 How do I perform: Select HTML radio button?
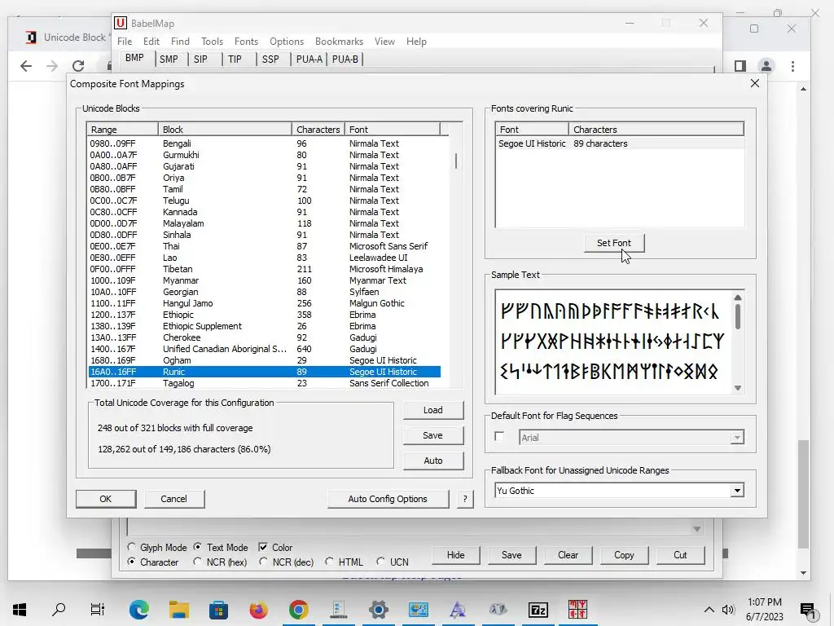329,562
